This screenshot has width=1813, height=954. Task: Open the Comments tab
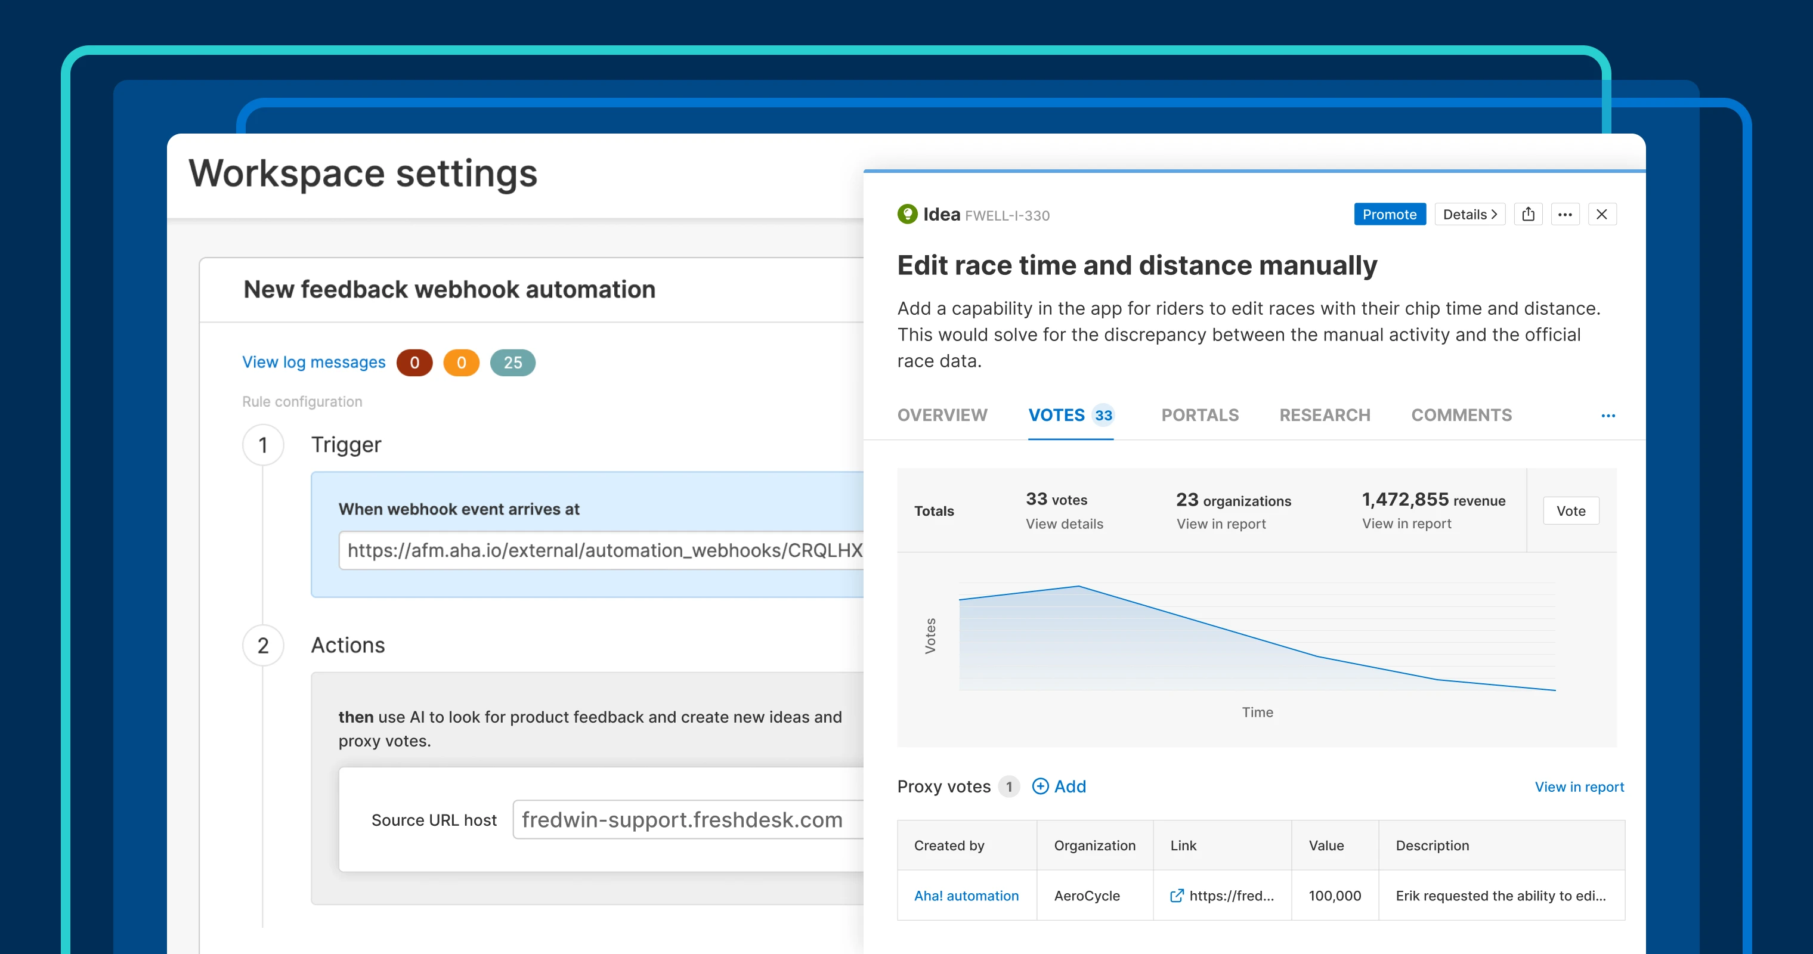tap(1461, 415)
